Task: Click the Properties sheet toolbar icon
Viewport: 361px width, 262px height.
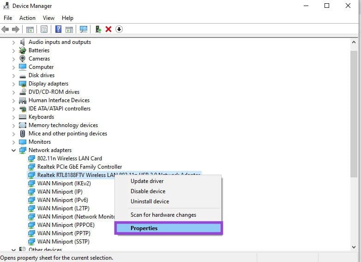Action: 44,29
